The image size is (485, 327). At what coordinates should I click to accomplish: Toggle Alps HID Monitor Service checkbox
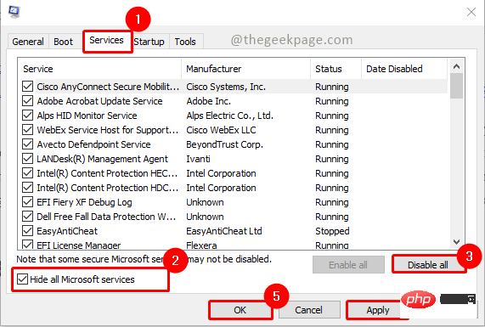click(x=27, y=116)
